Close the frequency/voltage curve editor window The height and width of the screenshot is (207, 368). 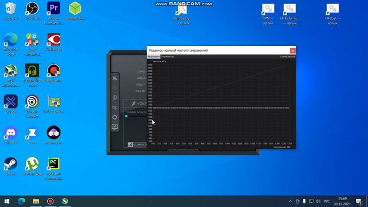point(293,51)
